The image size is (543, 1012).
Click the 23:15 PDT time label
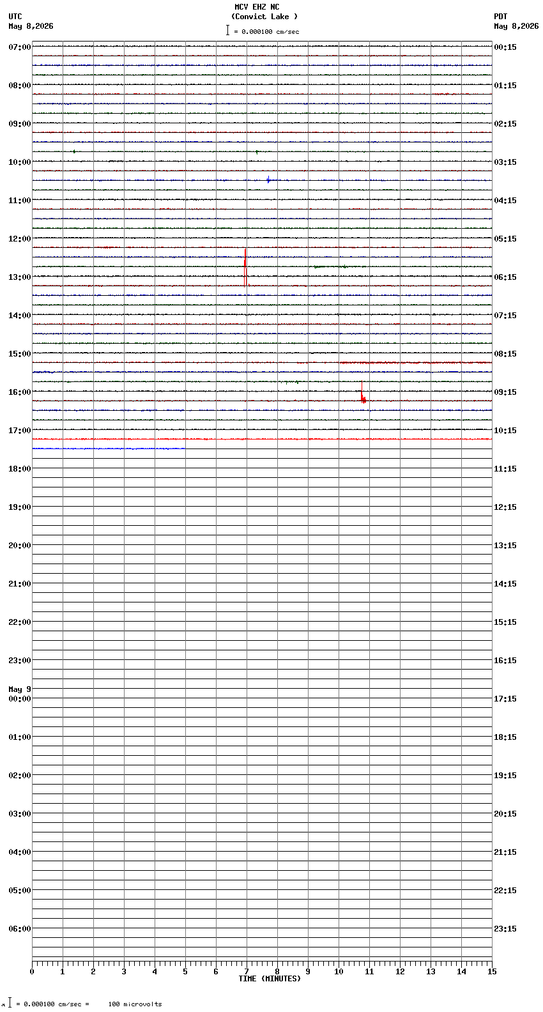[x=505, y=929]
